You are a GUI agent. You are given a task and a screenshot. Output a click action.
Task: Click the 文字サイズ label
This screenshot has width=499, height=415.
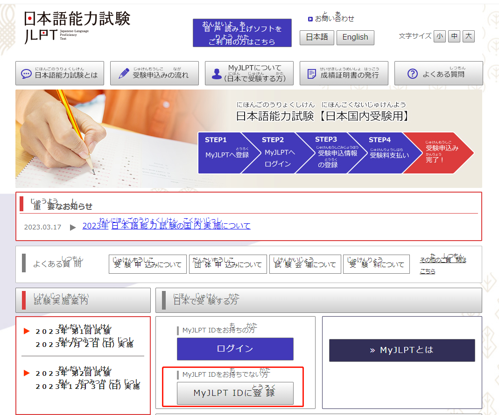pyautogui.click(x=415, y=36)
